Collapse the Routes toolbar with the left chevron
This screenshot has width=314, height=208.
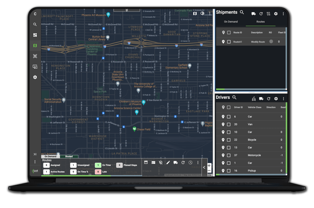203,167
